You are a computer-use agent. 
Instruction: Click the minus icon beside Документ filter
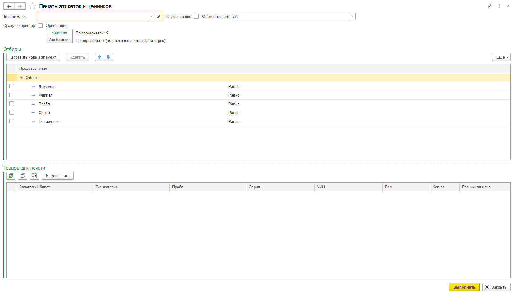(x=33, y=87)
